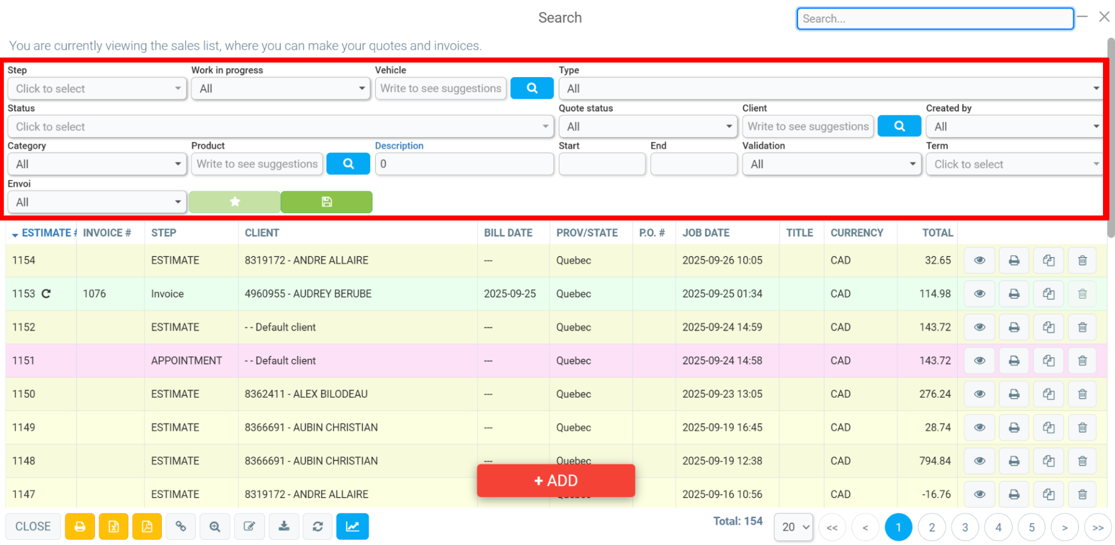Click the top Search input field
Image resolution: width=1115 pixels, height=545 pixels.
click(x=935, y=18)
